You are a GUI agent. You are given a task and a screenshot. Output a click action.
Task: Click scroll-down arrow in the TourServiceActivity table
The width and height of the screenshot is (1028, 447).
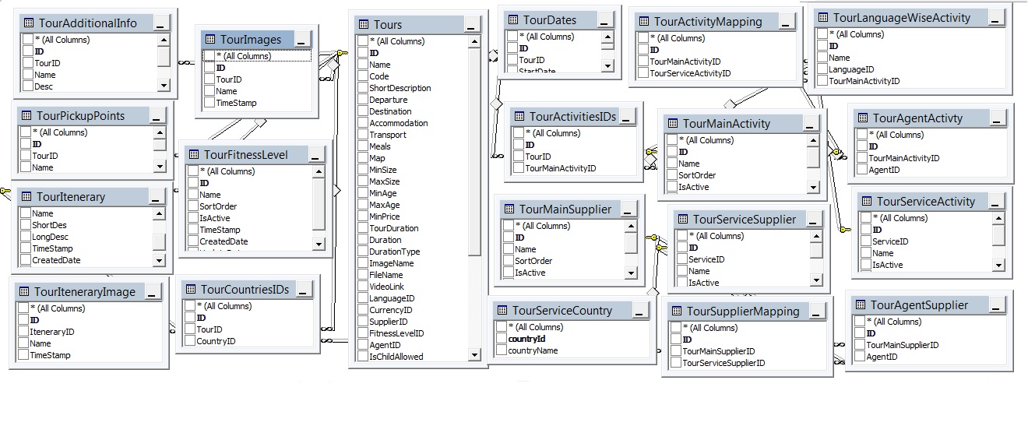tap(999, 266)
